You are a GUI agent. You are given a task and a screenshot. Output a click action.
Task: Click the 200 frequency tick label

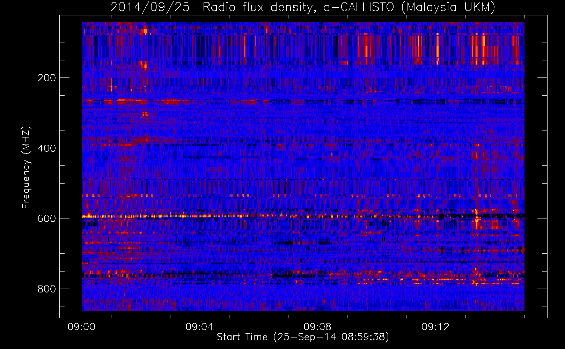pyautogui.click(x=47, y=78)
